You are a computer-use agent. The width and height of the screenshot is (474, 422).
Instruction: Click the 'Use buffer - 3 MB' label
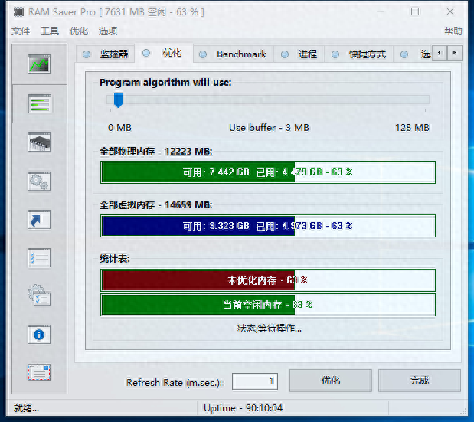[x=269, y=128]
